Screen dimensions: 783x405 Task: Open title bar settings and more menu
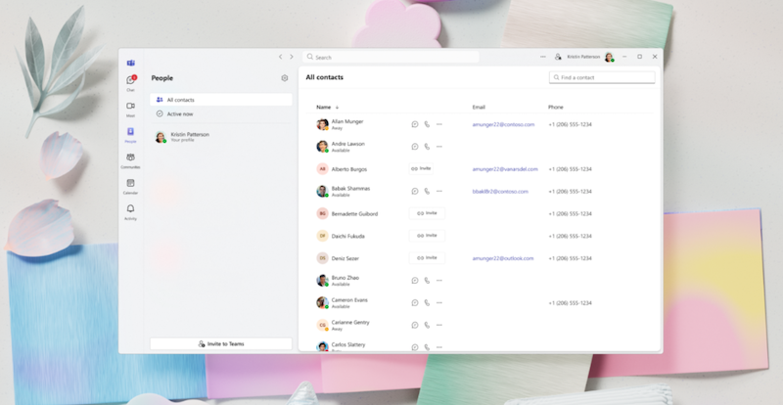click(543, 57)
